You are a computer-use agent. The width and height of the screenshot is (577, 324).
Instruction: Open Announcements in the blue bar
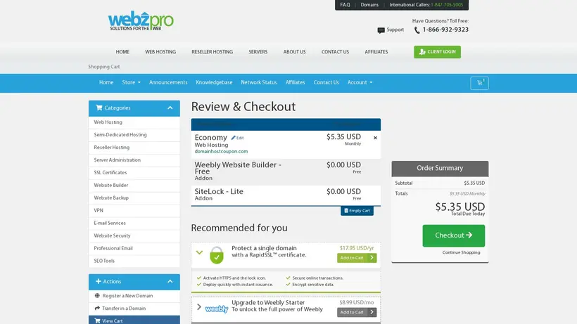pyautogui.click(x=168, y=82)
